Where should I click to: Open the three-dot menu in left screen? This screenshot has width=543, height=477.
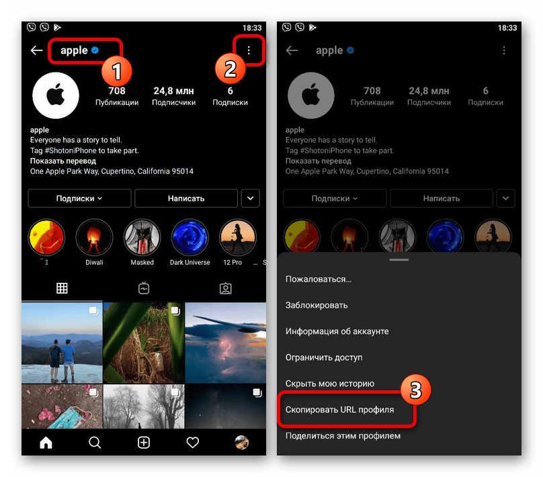coord(249,50)
